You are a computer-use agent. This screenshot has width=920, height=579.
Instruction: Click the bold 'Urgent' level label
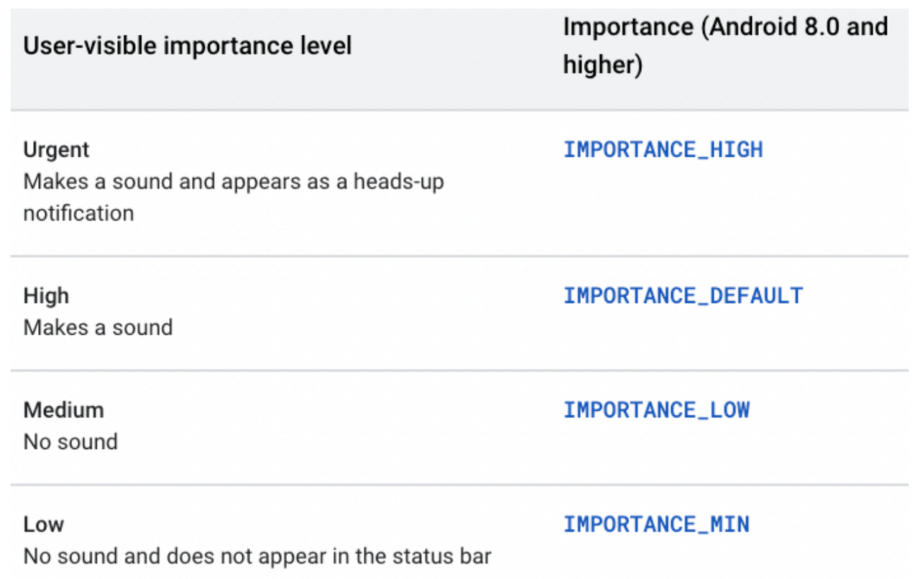click(57, 150)
